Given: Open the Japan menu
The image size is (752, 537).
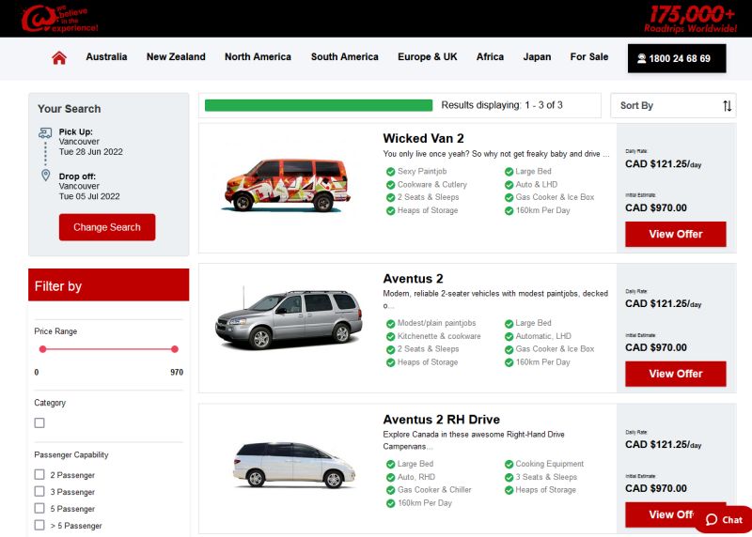Looking at the screenshot, I should (x=537, y=56).
